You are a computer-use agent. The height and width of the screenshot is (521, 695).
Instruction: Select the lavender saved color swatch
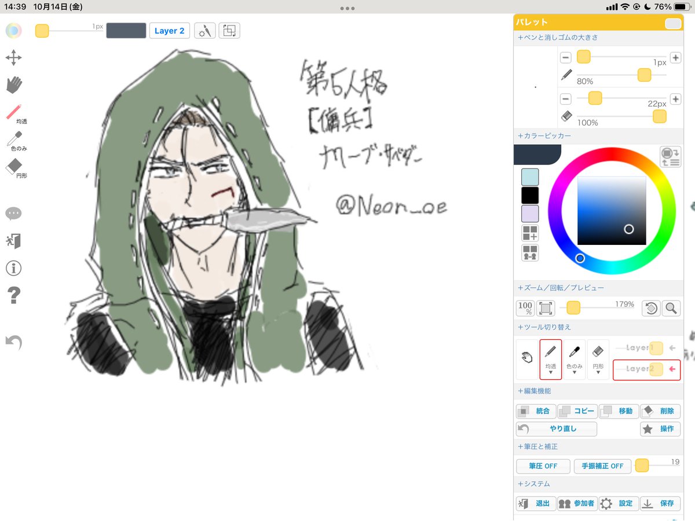[530, 214]
